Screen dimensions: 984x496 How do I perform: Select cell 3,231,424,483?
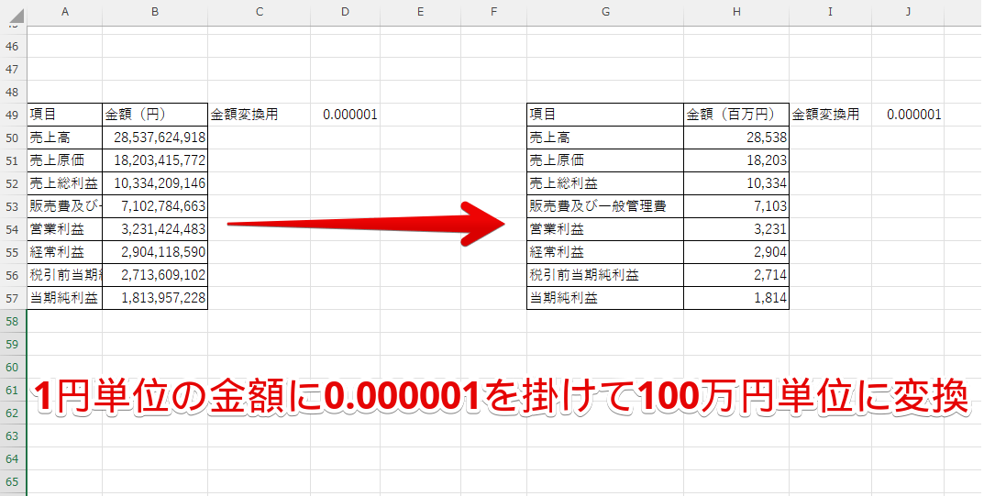tap(155, 229)
